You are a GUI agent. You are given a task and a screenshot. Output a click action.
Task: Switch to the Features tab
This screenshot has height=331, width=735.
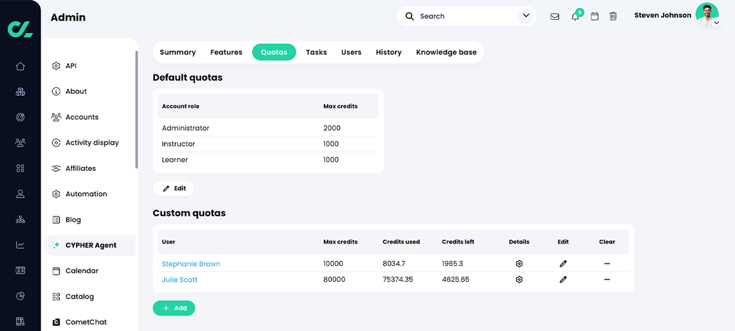[x=226, y=52]
